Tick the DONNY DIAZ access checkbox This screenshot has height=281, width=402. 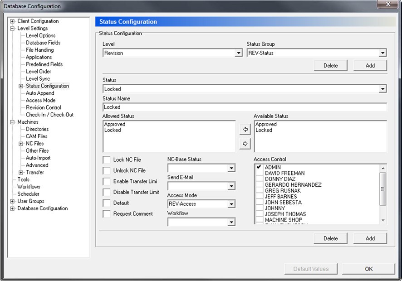(259, 179)
